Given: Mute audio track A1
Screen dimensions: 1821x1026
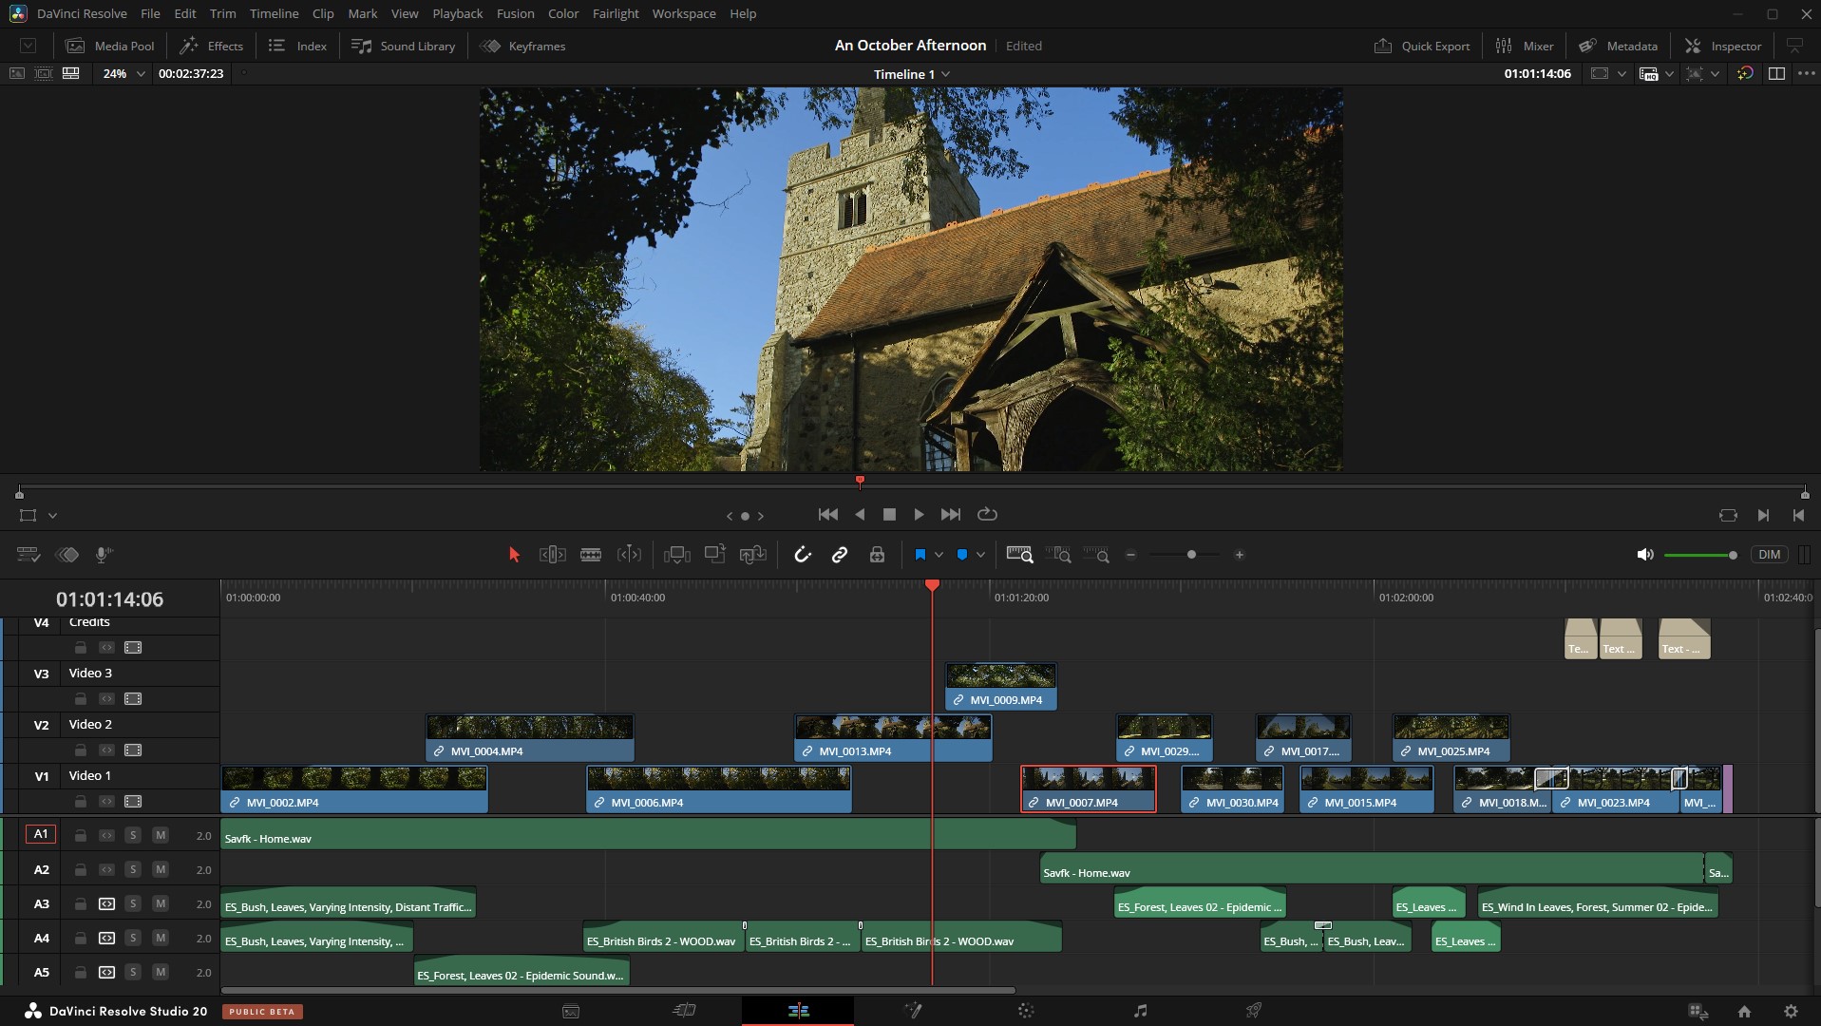Looking at the screenshot, I should click(161, 835).
